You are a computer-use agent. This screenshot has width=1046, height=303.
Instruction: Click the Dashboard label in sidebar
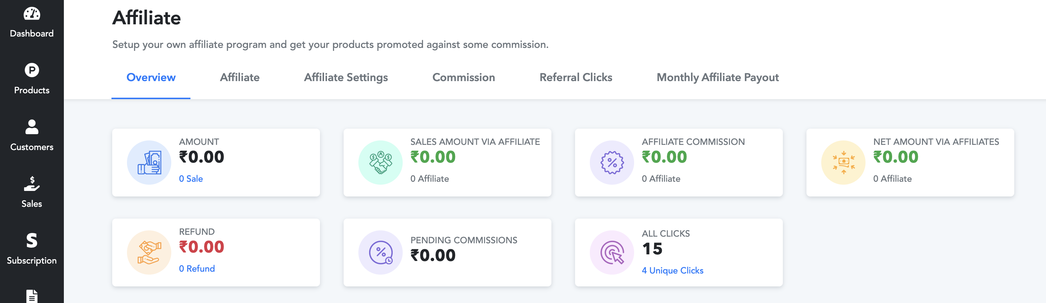[x=32, y=34]
